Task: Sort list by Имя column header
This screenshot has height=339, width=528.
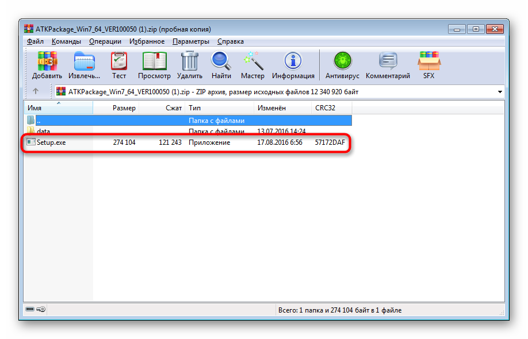Action: (x=35, y=108)
